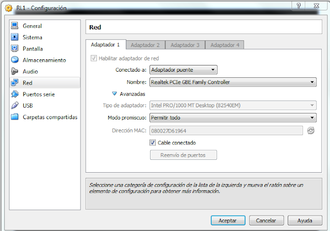Image resolution: width=330 pixels, height=231 pixels.
Task: Switch to the Adaptador 3 tab
Action: [x=185, y=45]
